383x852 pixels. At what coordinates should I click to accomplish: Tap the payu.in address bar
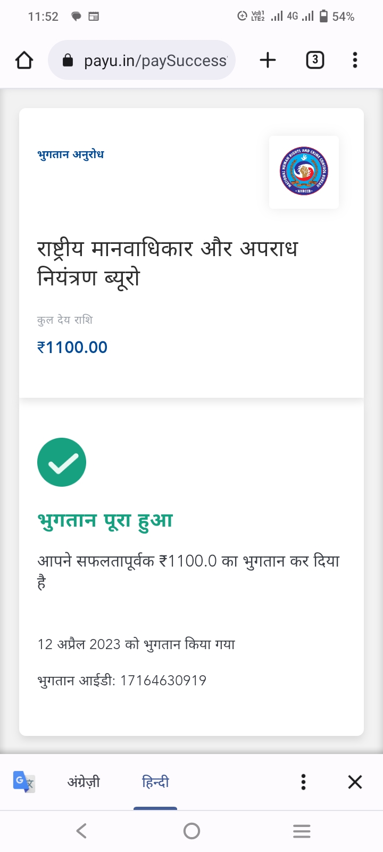154,61
